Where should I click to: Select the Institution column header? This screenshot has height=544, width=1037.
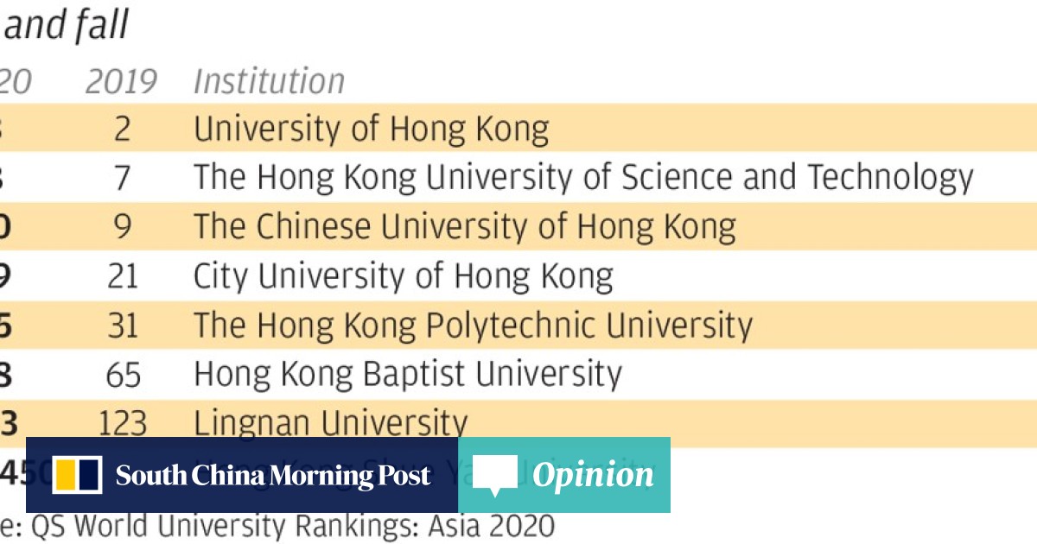269,82
